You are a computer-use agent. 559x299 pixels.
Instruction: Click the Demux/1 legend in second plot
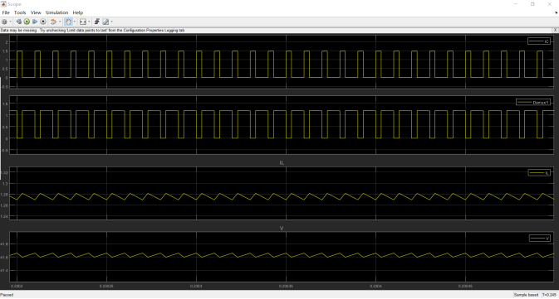[x=533, y=103]
